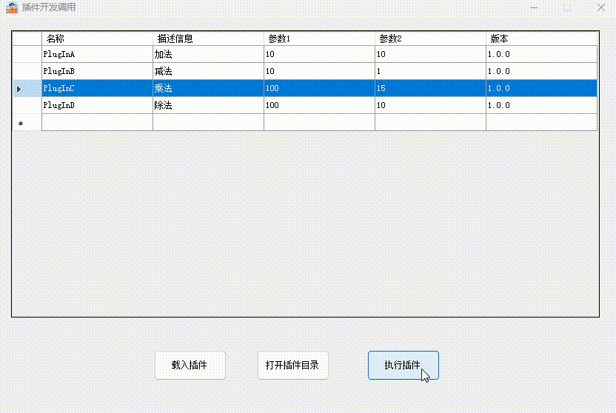
Task: Edit 参数2 value 15 in PlugInC row
Action: tap(430, 88)
